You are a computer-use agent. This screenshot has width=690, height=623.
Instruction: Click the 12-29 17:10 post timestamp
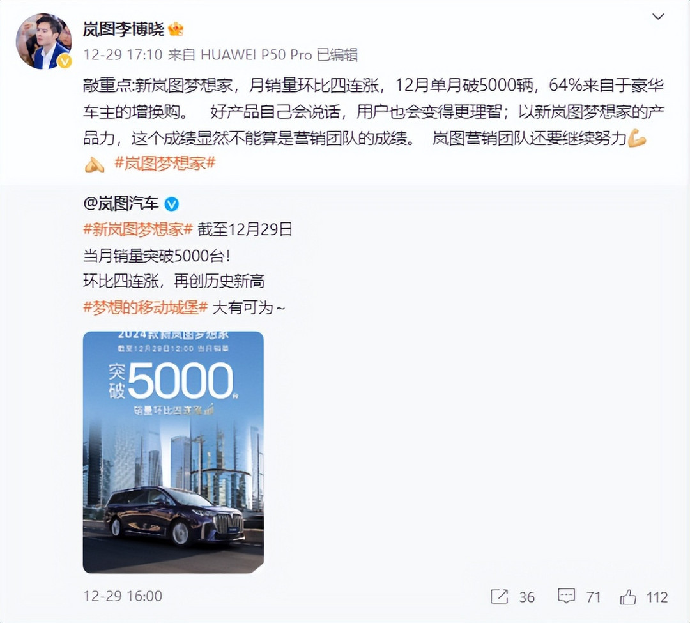coord(123,54)
